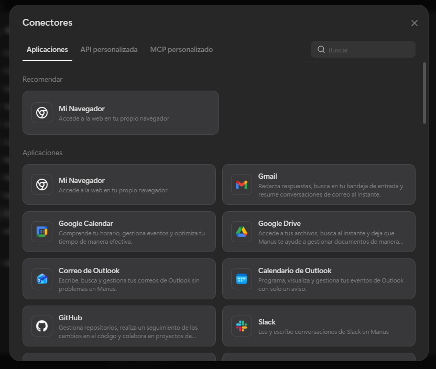
Task: Click the "Conectores" dialog title
Action: pos(47,23)
